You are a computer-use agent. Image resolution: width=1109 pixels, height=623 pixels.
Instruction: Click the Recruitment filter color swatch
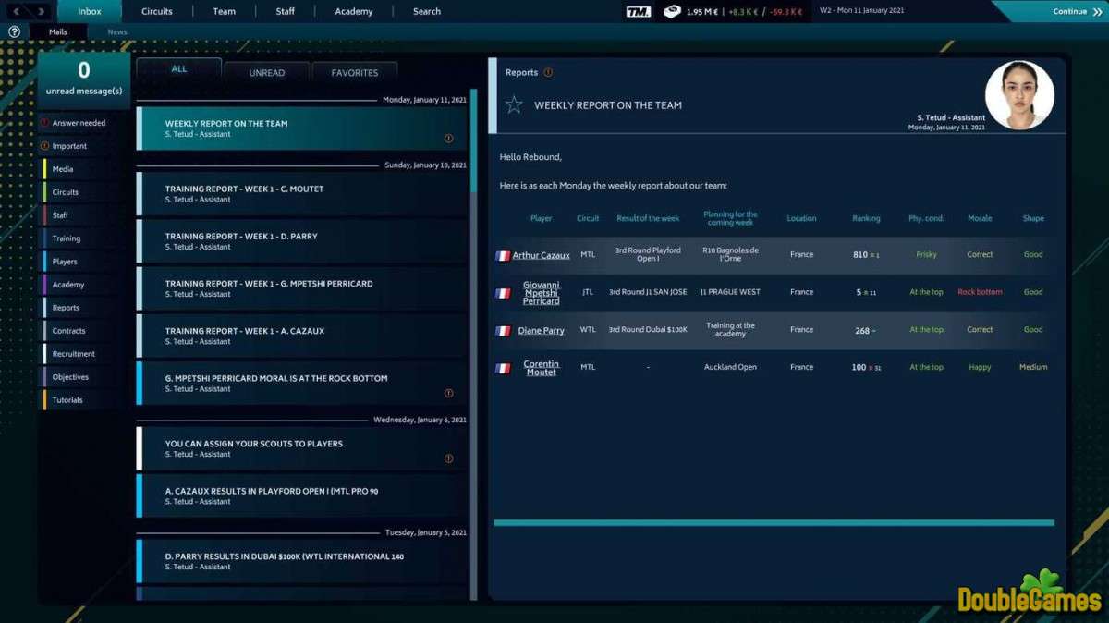coord(43,354)
